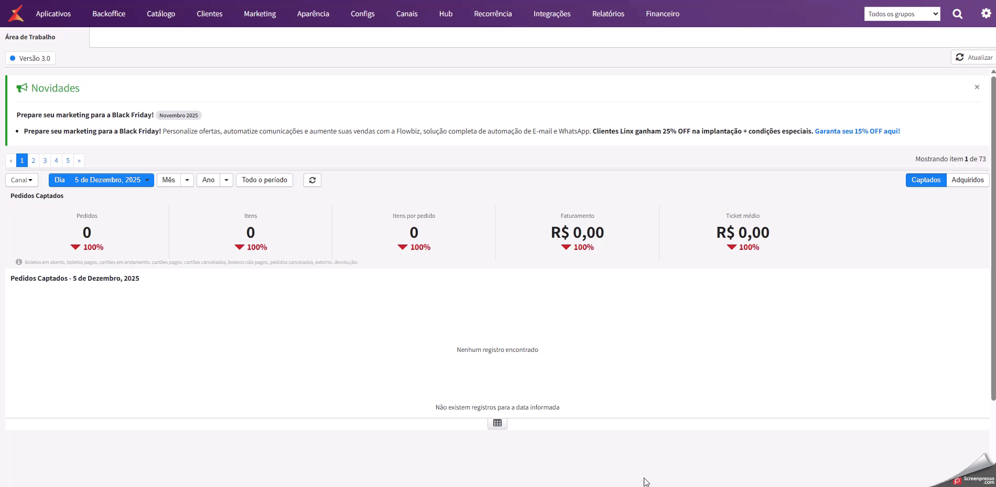Close the Novidades announcement panel
Viewport: 996px width, 487px height.
pyautogui.click(x=977, y=87)
